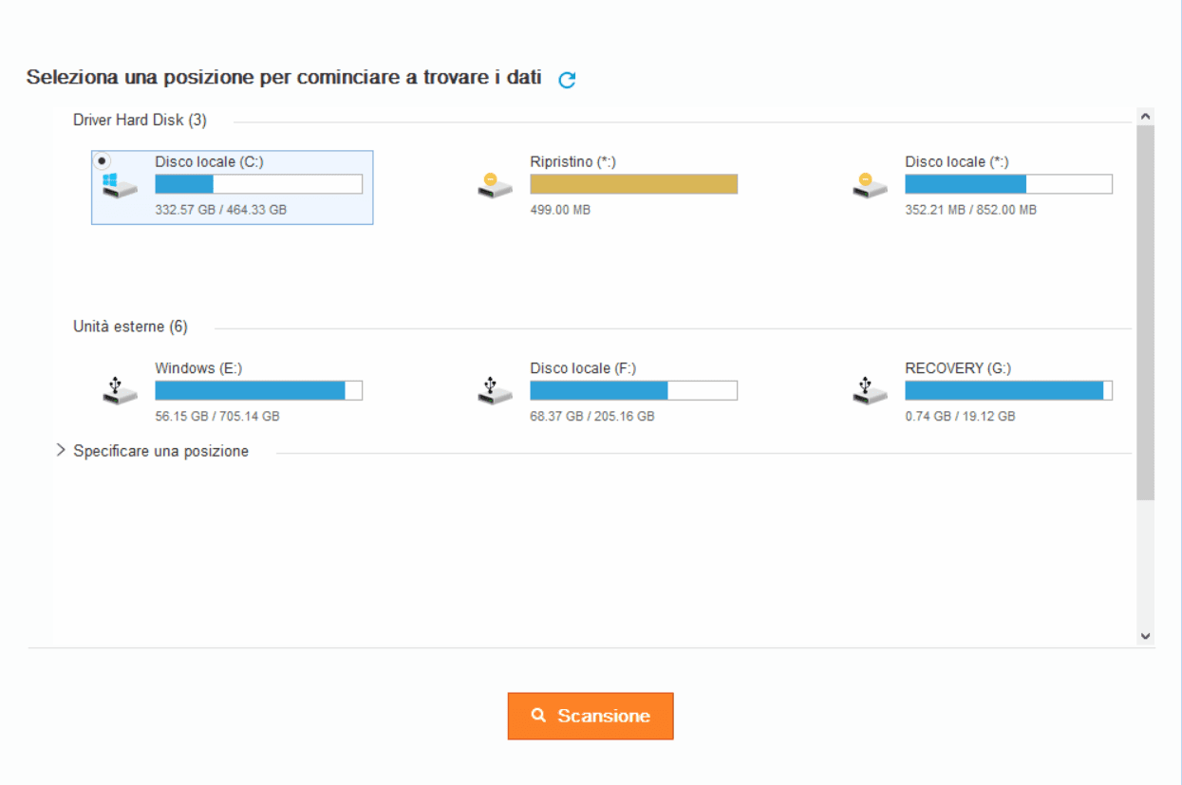Toggle the radio button for Disco locale (C:)
The height and width of the screenshot is (785, 1182).
click(x=103, y=160)
